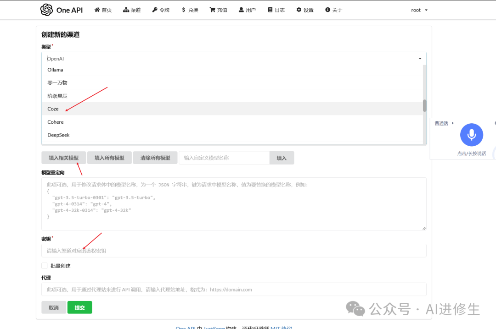Open the 用户 users menu

[247, 10]
